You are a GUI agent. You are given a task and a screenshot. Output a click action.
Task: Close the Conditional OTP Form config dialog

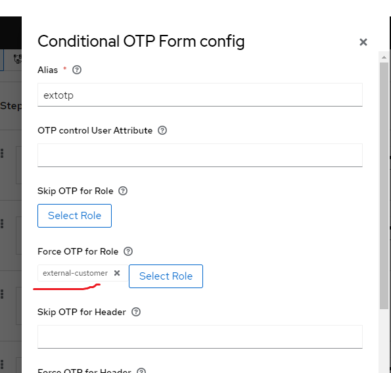(x=363, y=42)
